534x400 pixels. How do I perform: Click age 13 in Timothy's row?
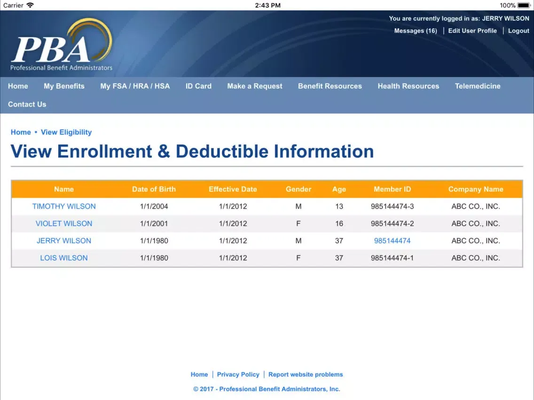[339, 207]
